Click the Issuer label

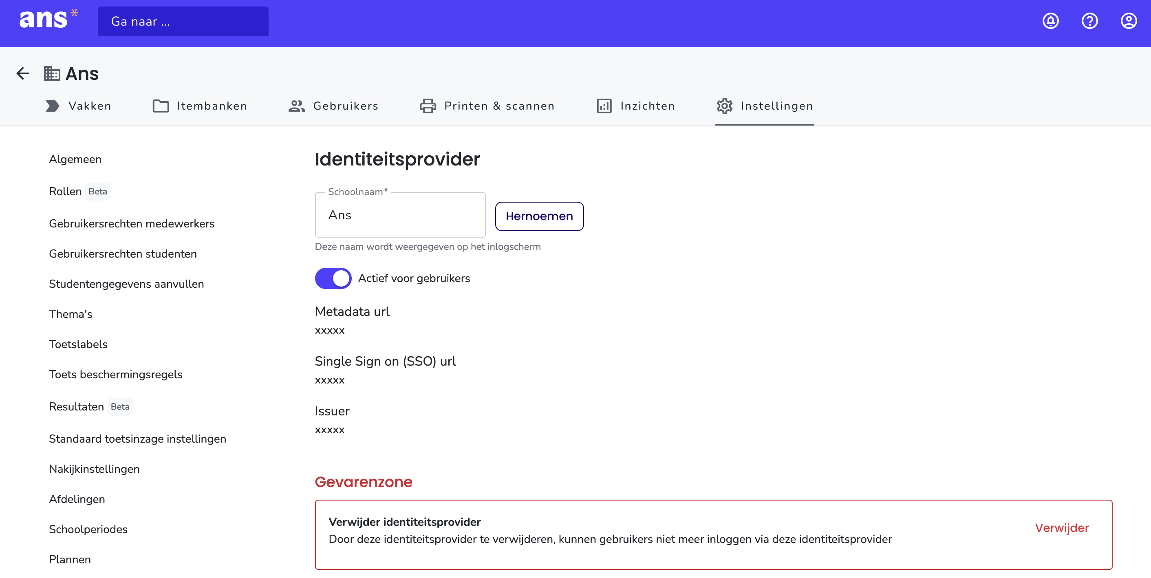pyautogui.click(x=332, y=411)
